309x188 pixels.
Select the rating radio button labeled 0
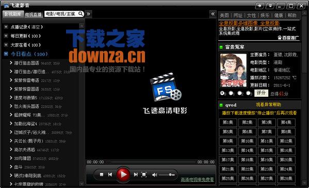pyautogui.click(x=222, y=93)
